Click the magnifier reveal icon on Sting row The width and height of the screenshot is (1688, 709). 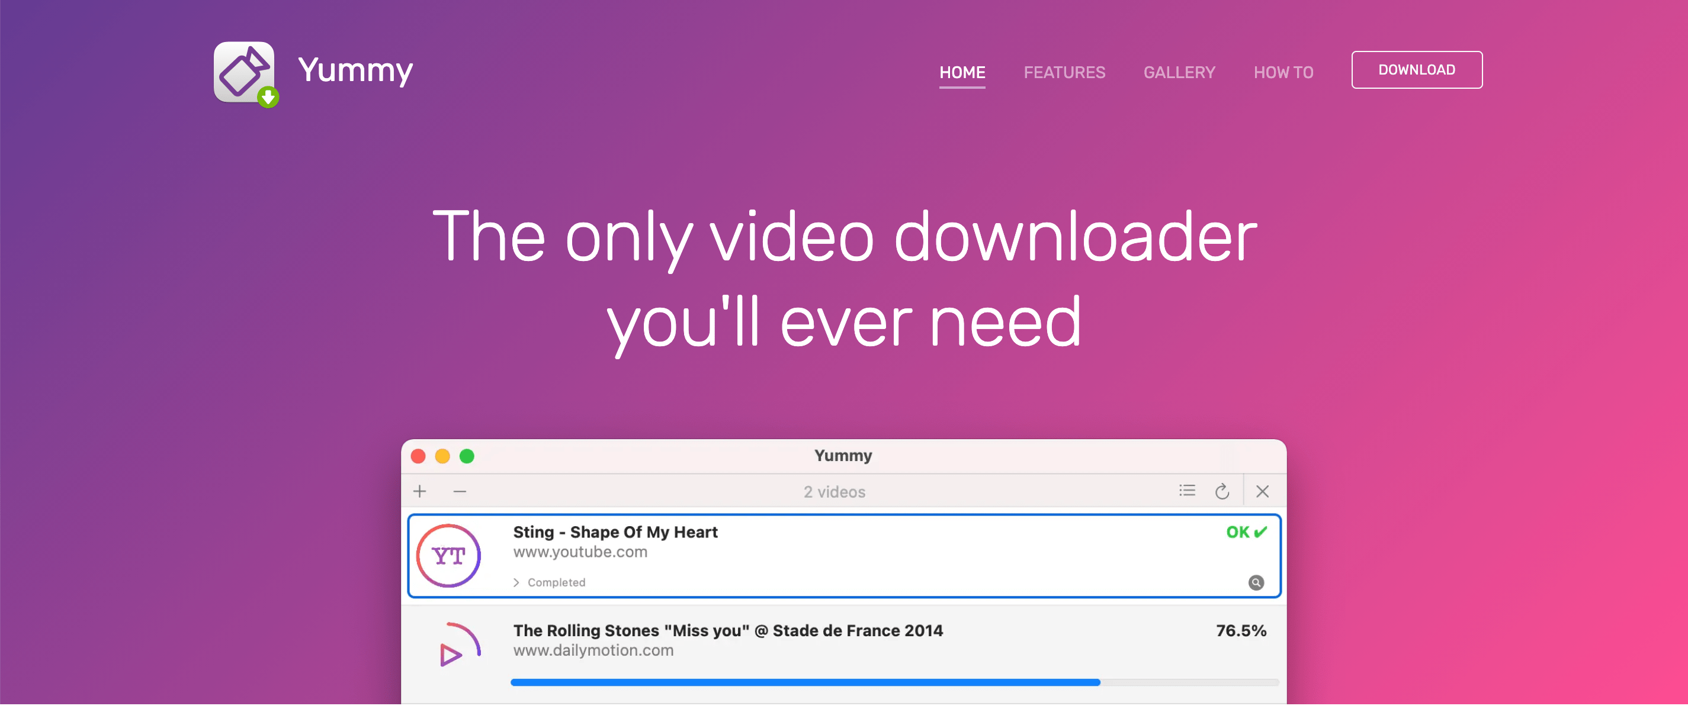tap(1256, 582)
